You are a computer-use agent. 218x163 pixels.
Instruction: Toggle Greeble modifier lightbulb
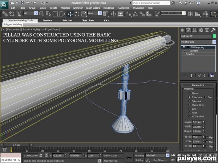(184, 51)
